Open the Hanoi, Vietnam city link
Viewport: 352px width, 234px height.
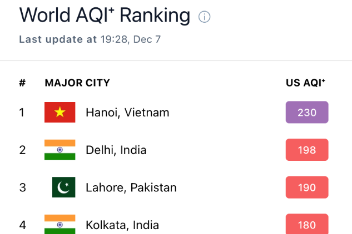click(127, 113)
